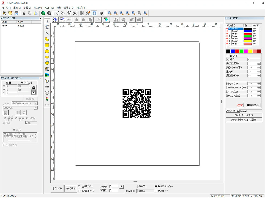
Task: Click パラメータをデフォルトに設定 button
Action: pyautogui.click(x=244, y=120)
